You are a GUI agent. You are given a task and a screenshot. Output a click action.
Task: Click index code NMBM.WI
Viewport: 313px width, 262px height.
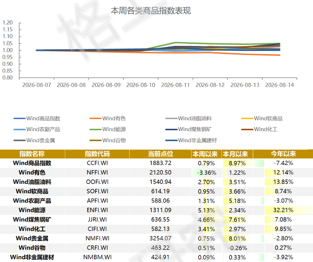tap(97, 257)
